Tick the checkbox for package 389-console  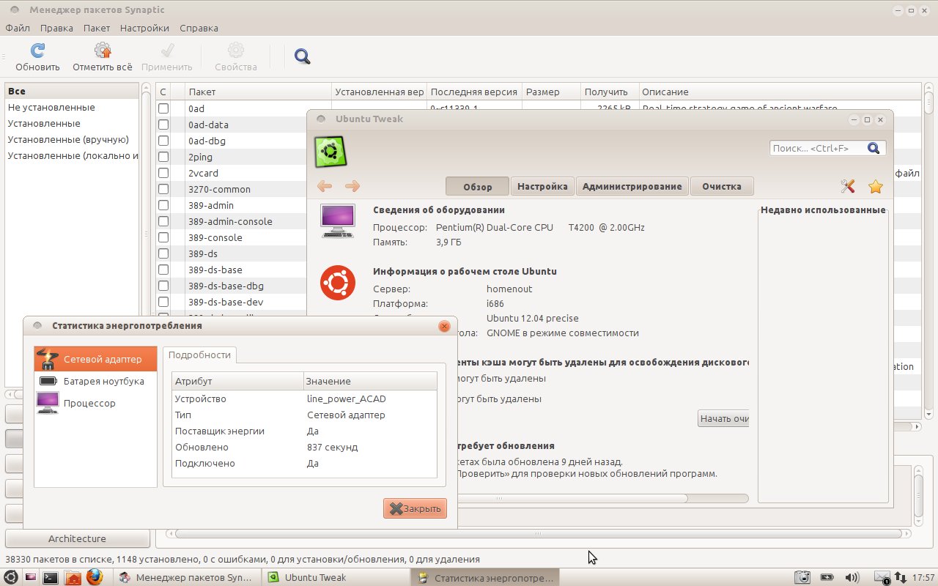(x=163, y=237)
